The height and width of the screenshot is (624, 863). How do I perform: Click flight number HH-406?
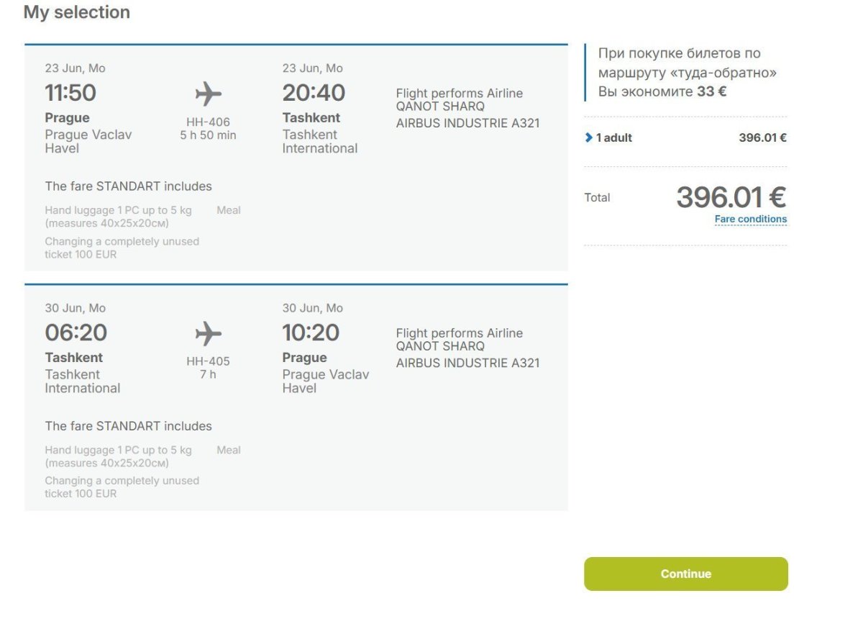[208, 122]
